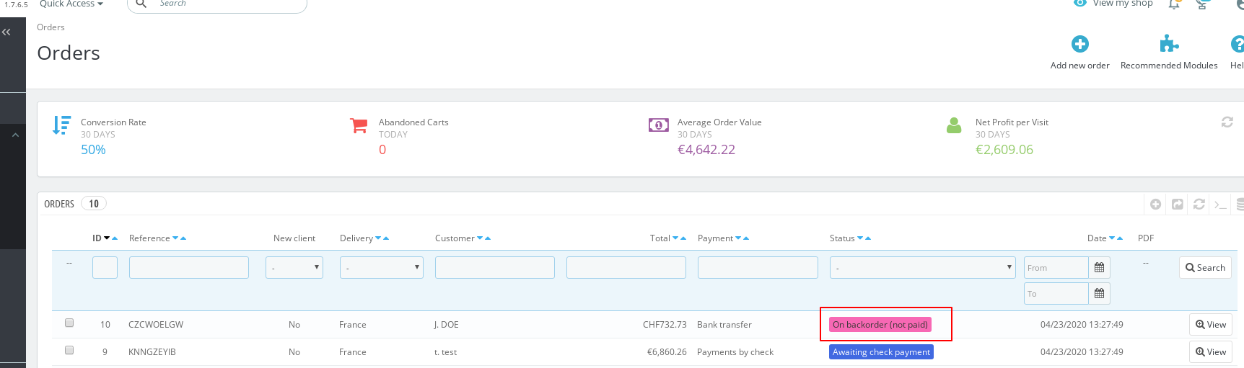The width and height of the screenshot is (1244, 368).
Task: Click the To date field
Action: pos(1056,294)
